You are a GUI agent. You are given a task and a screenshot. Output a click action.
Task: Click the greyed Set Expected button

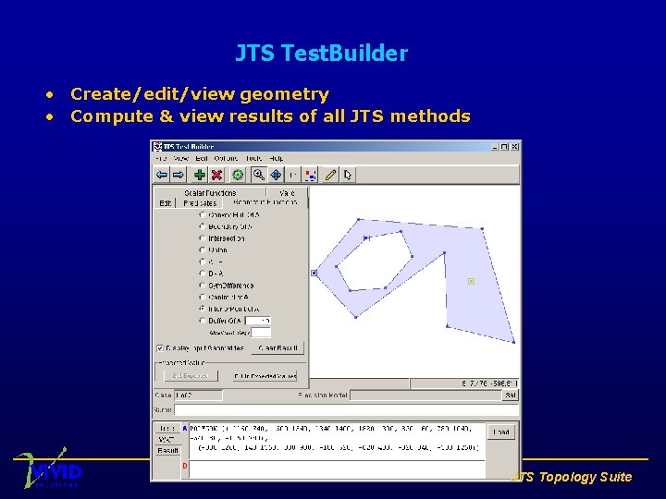click(x=191, y=375)
